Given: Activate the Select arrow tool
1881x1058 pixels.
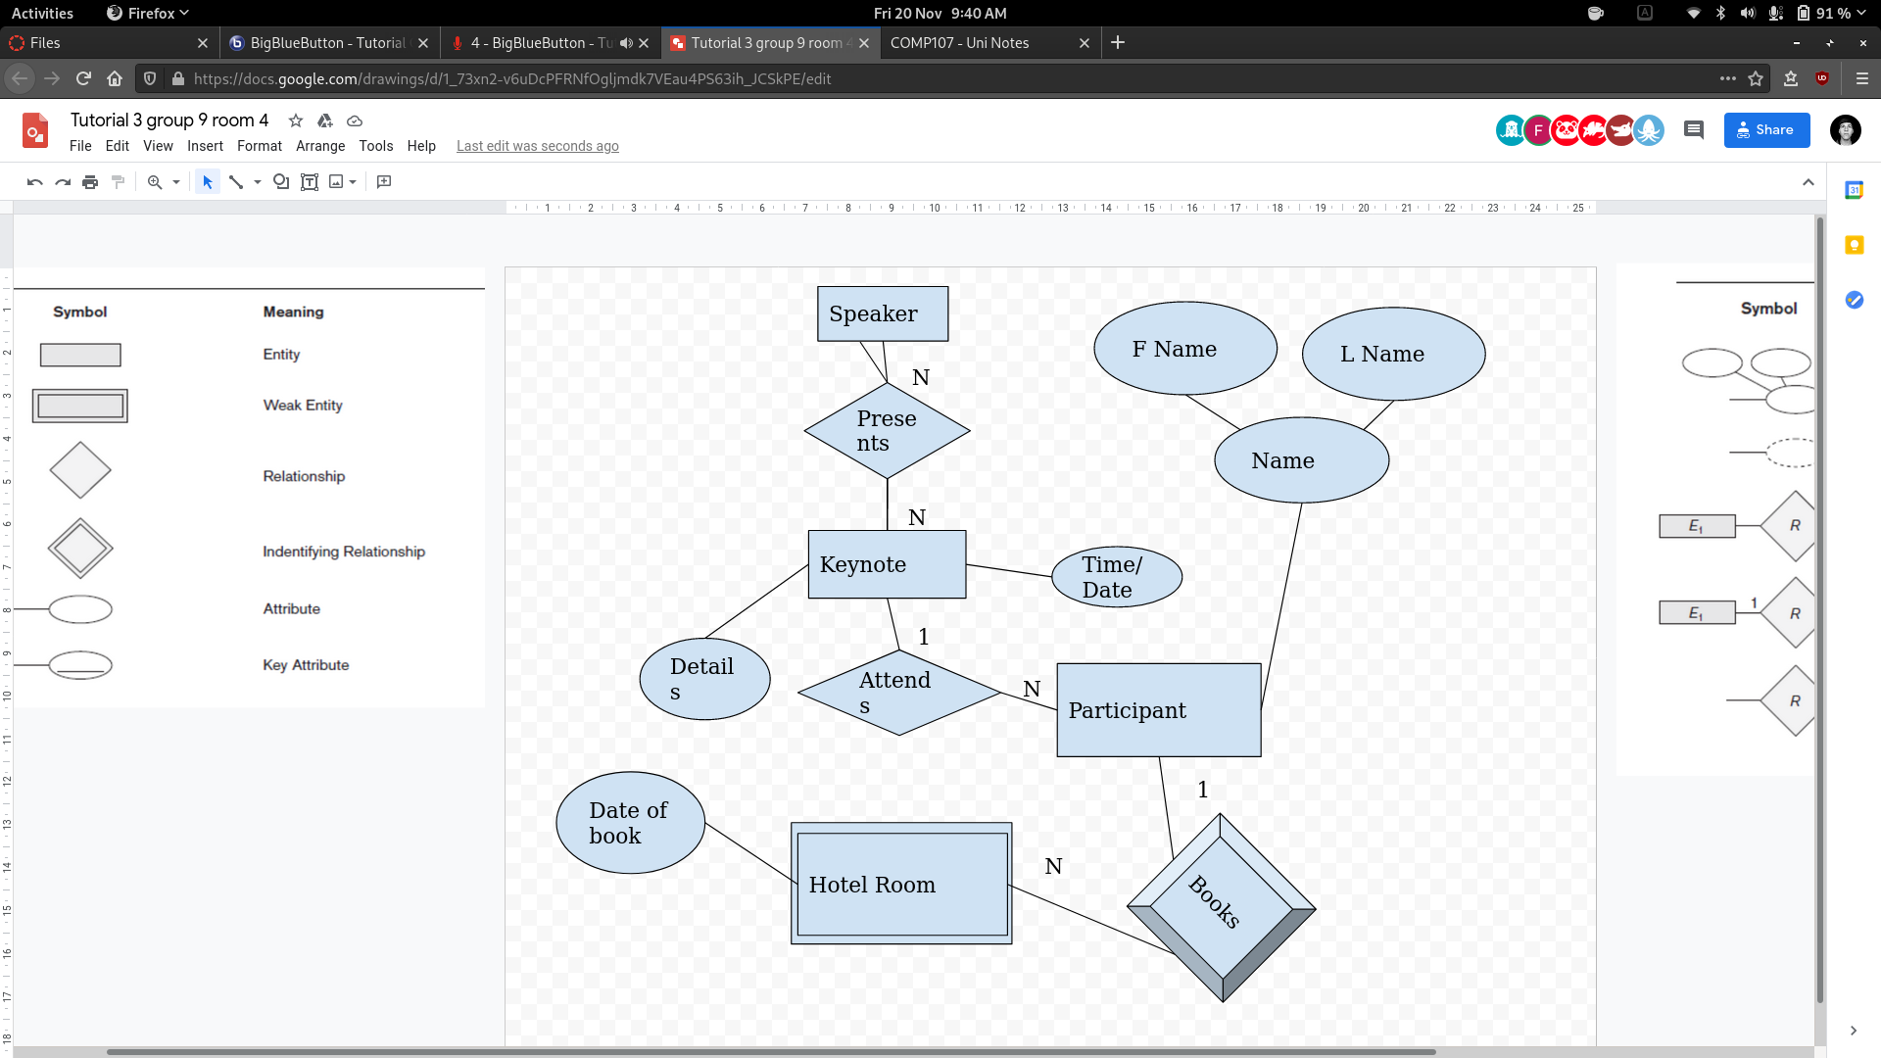Looking at the screenshot, I should pyautogui.click(x=207, y=182).
